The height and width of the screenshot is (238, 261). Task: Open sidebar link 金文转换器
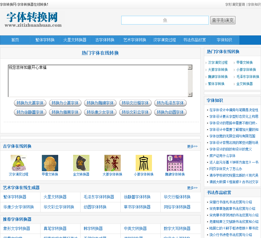[x=244, y=84]
